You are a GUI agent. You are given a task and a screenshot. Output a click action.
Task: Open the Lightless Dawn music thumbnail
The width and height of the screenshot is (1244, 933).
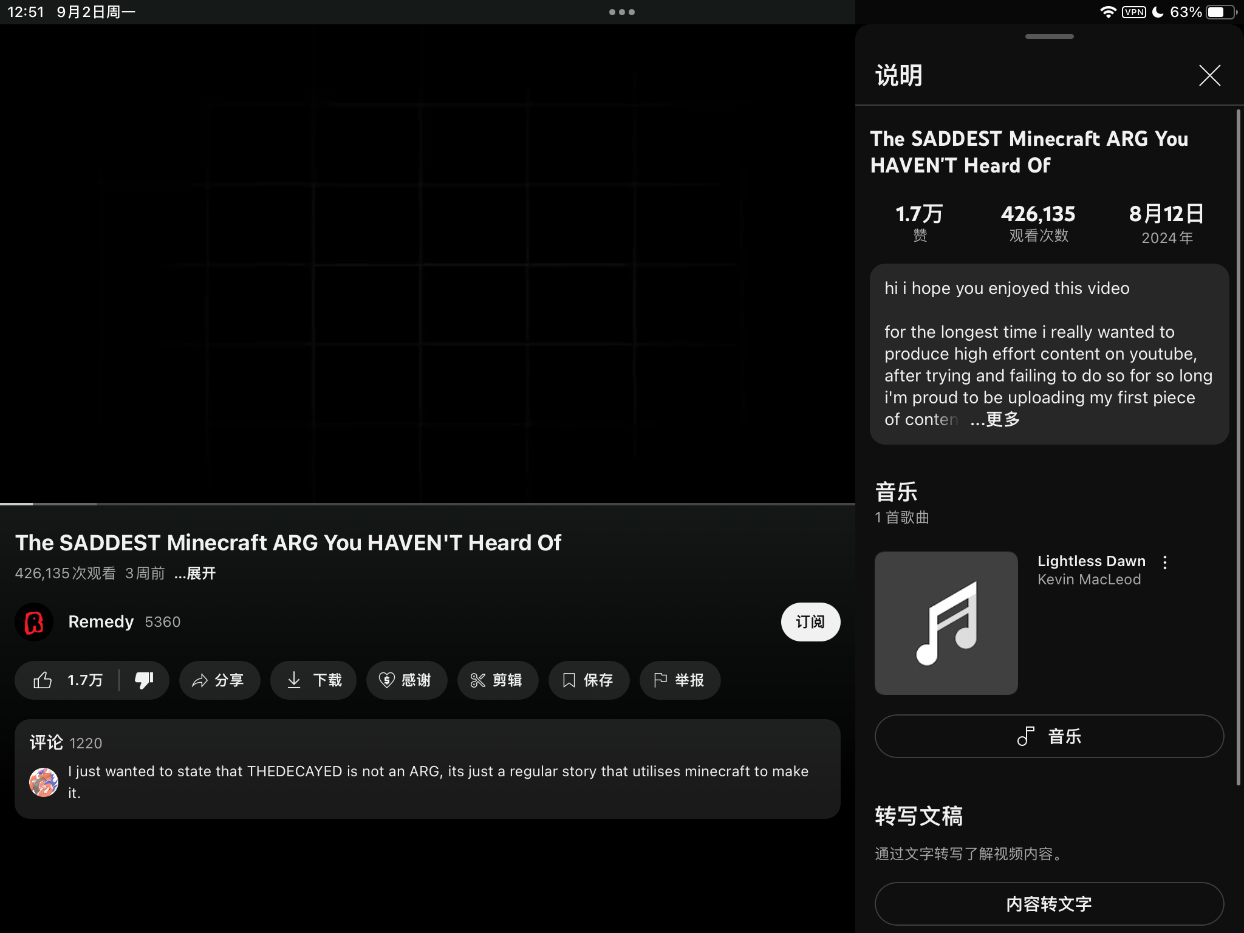click(946, 623)
